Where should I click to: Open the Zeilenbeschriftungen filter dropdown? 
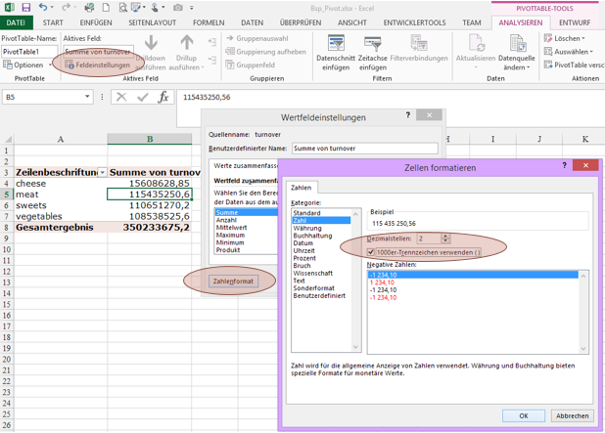102,172
